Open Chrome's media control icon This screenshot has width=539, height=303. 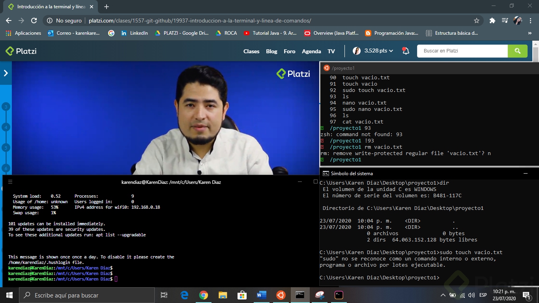coord(505,21)
